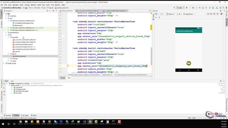
Task: Open the Tools menu
Action: pos(48,5)
